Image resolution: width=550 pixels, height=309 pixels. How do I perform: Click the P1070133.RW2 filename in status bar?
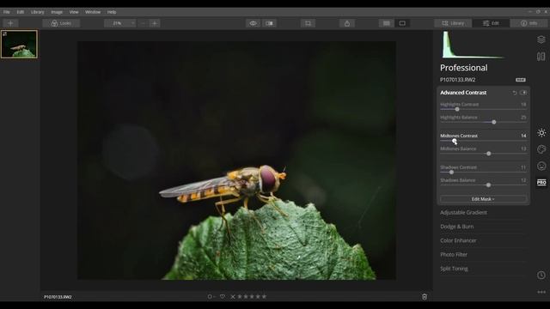coord(58,297)
